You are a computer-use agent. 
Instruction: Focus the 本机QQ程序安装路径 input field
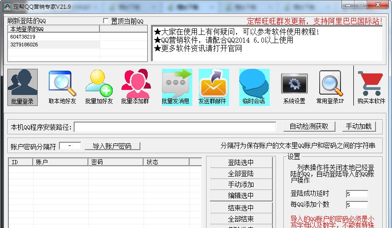pos(175,127)
